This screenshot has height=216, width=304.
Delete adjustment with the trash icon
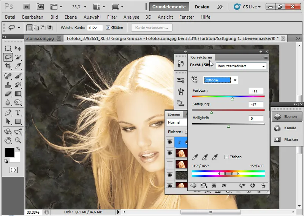[263, 186]
